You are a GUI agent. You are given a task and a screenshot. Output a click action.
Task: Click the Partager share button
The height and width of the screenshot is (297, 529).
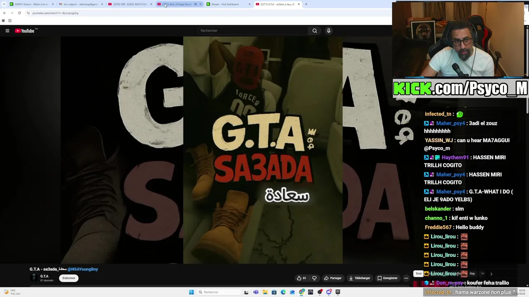[x=333, y=278]
